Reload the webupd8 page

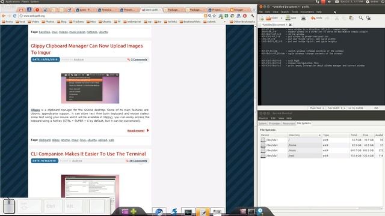pos(14,16)
